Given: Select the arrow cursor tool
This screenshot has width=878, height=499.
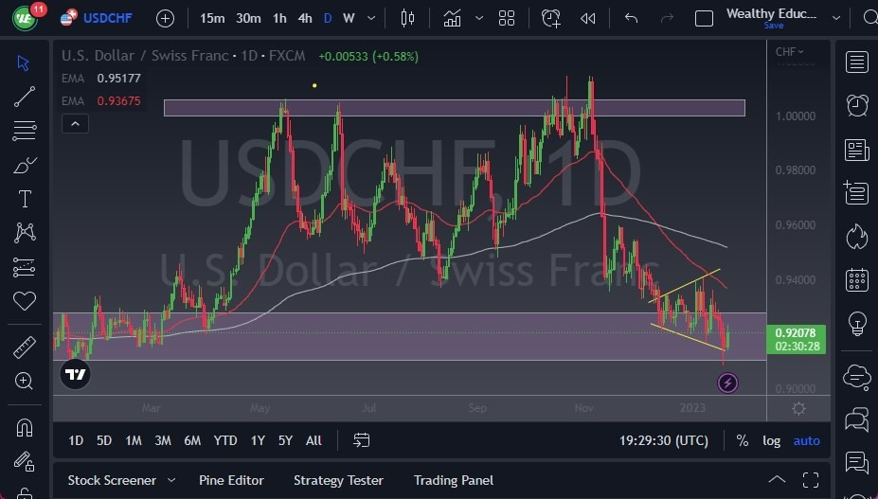Looking at the screenshot, I should coord(23,62).
